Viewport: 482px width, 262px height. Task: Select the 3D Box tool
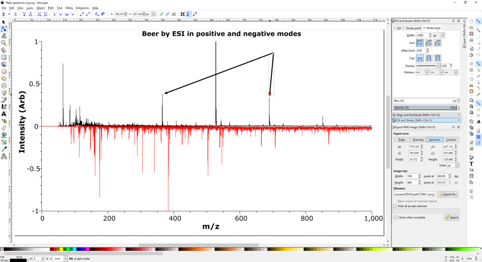pyautogui.click(x=4, y=64)
